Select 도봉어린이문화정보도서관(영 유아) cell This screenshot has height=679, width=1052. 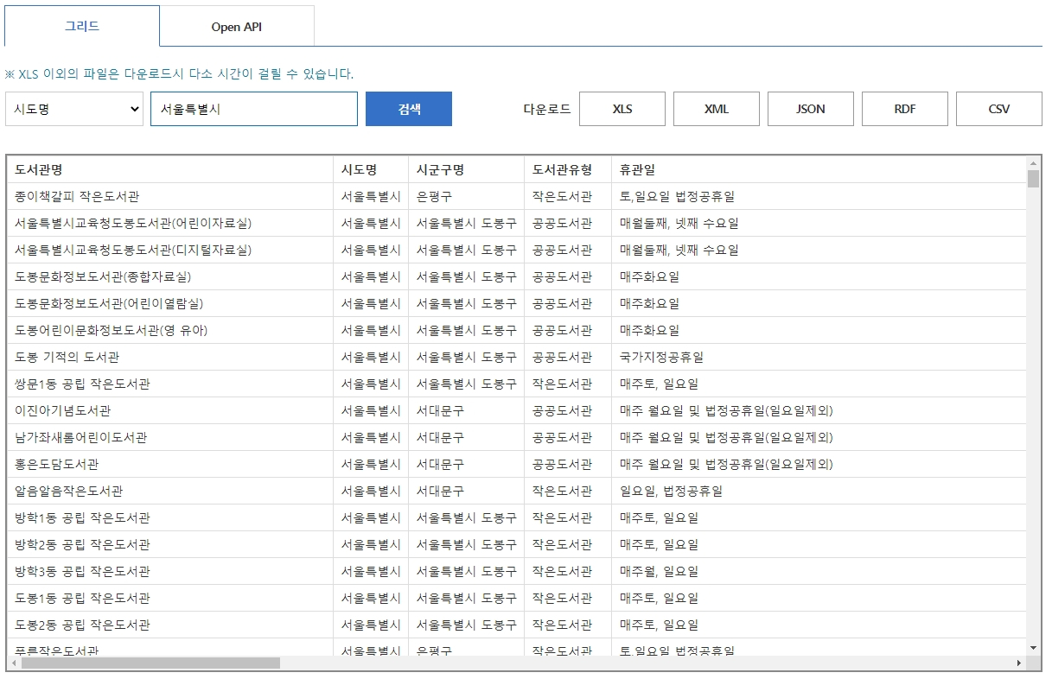170,331
